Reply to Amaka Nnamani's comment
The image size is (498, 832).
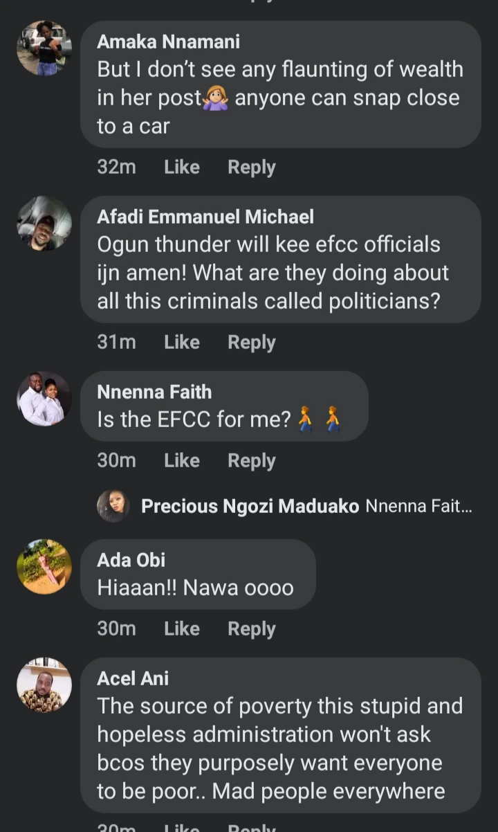pos(252,168)
